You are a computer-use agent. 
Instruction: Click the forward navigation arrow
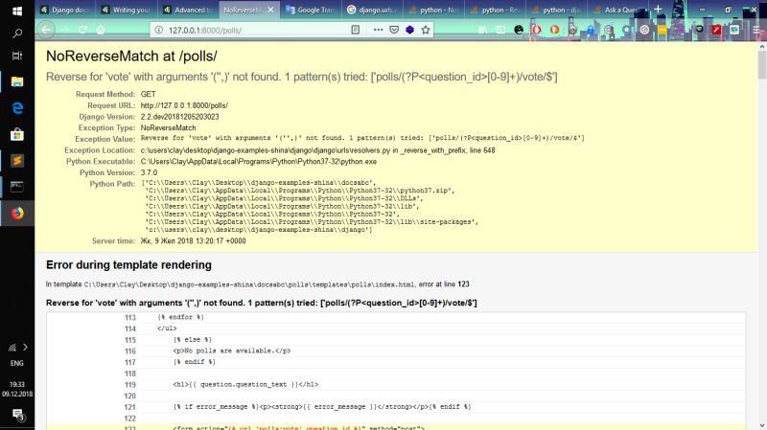pos(65,30)
